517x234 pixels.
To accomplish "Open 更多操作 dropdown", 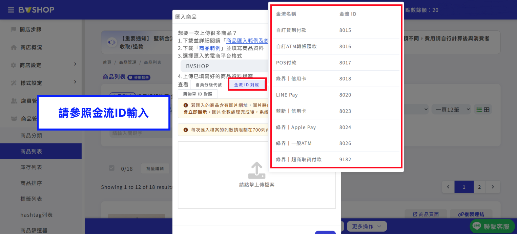I will point(367,226).
